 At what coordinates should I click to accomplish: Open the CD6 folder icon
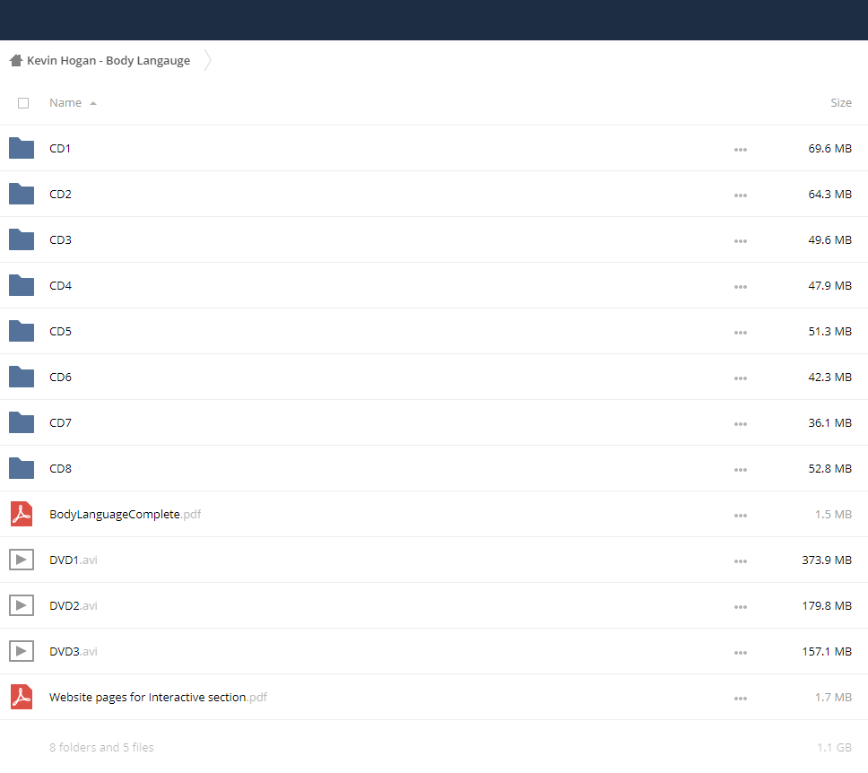click(22, 378)
